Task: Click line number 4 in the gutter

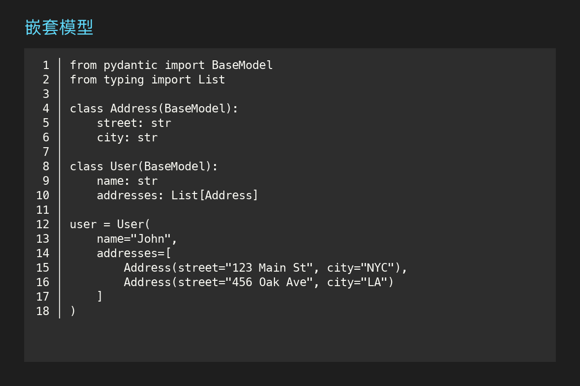Action: pyautogui.click(x=45, y=109)
